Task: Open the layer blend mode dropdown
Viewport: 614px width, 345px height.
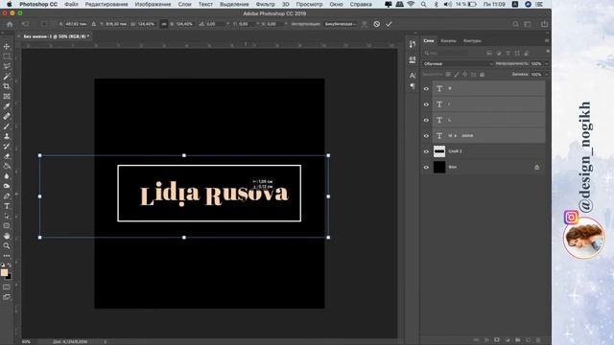Action: coord(458,64)
